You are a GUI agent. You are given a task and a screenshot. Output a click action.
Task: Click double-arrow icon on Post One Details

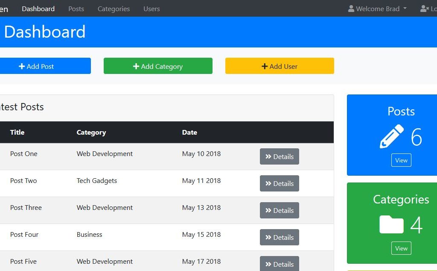pos(268,156)
